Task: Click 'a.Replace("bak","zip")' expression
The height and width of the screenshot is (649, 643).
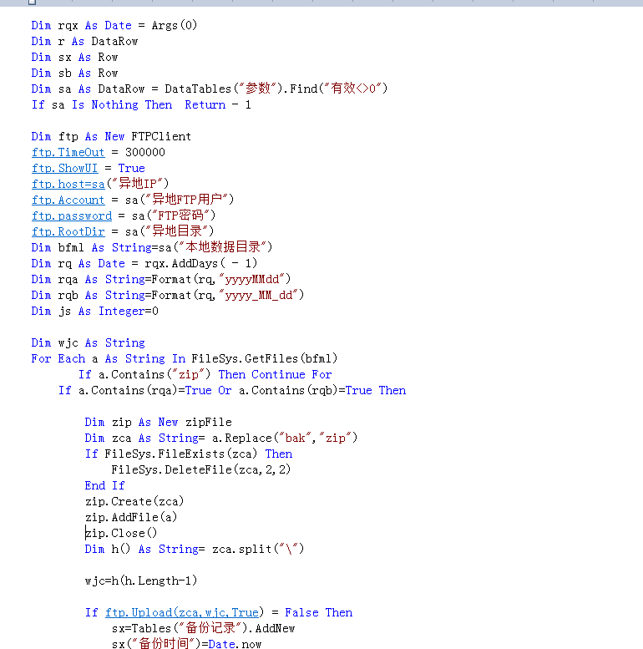Action: (x=285, y=438)
